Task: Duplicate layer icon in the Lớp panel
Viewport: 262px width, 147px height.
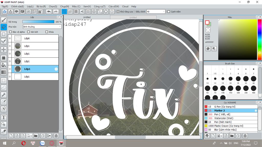Action: point(43,136)
